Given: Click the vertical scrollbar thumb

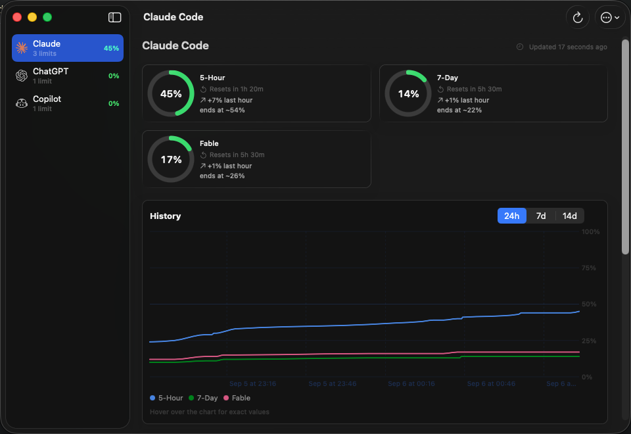Looking at the screenshot, I should pyautogui.click(x=625, y=147).
